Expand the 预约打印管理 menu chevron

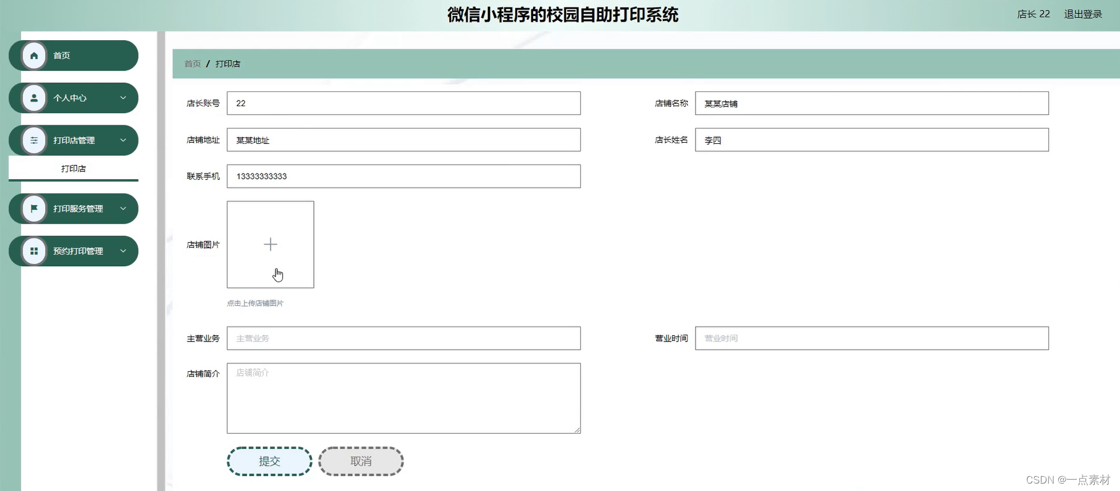(x=123, y=251)
